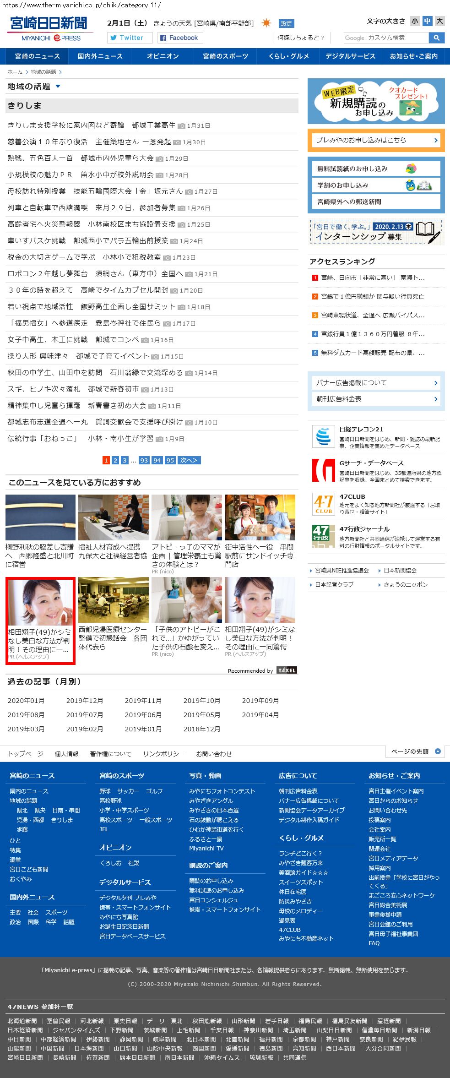
Task: Set text size to large (大)
Action: pyautogui.click(x=439, y=21)
